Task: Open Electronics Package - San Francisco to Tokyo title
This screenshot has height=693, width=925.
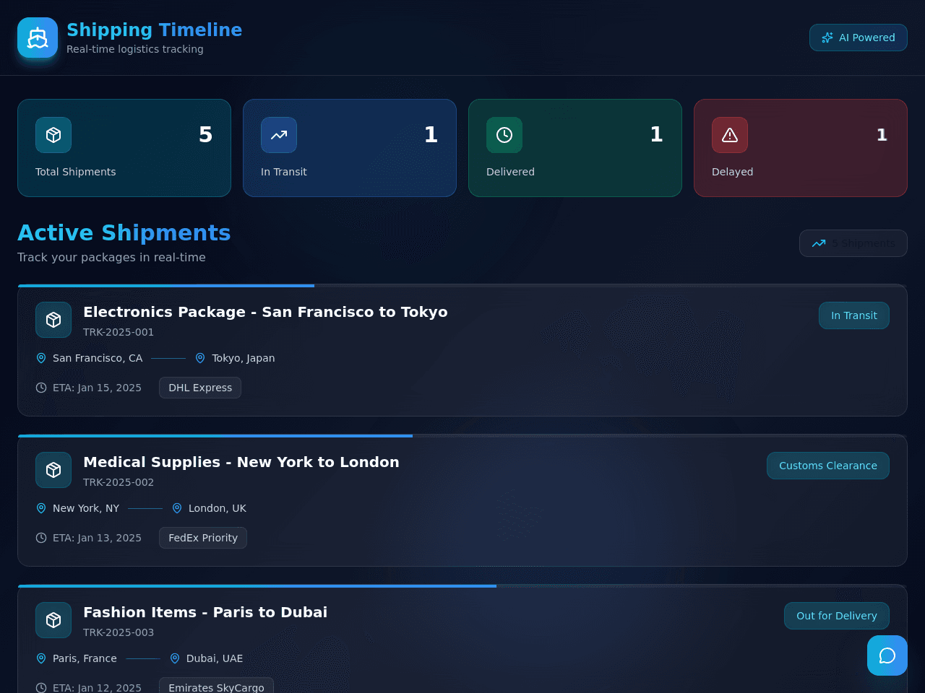Action: click(x=265, y=312)
